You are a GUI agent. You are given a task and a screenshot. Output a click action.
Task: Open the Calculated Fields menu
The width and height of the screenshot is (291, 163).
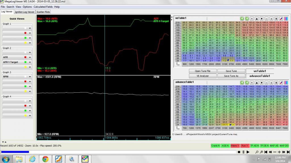pyautogui.click(x=43, y=7)
